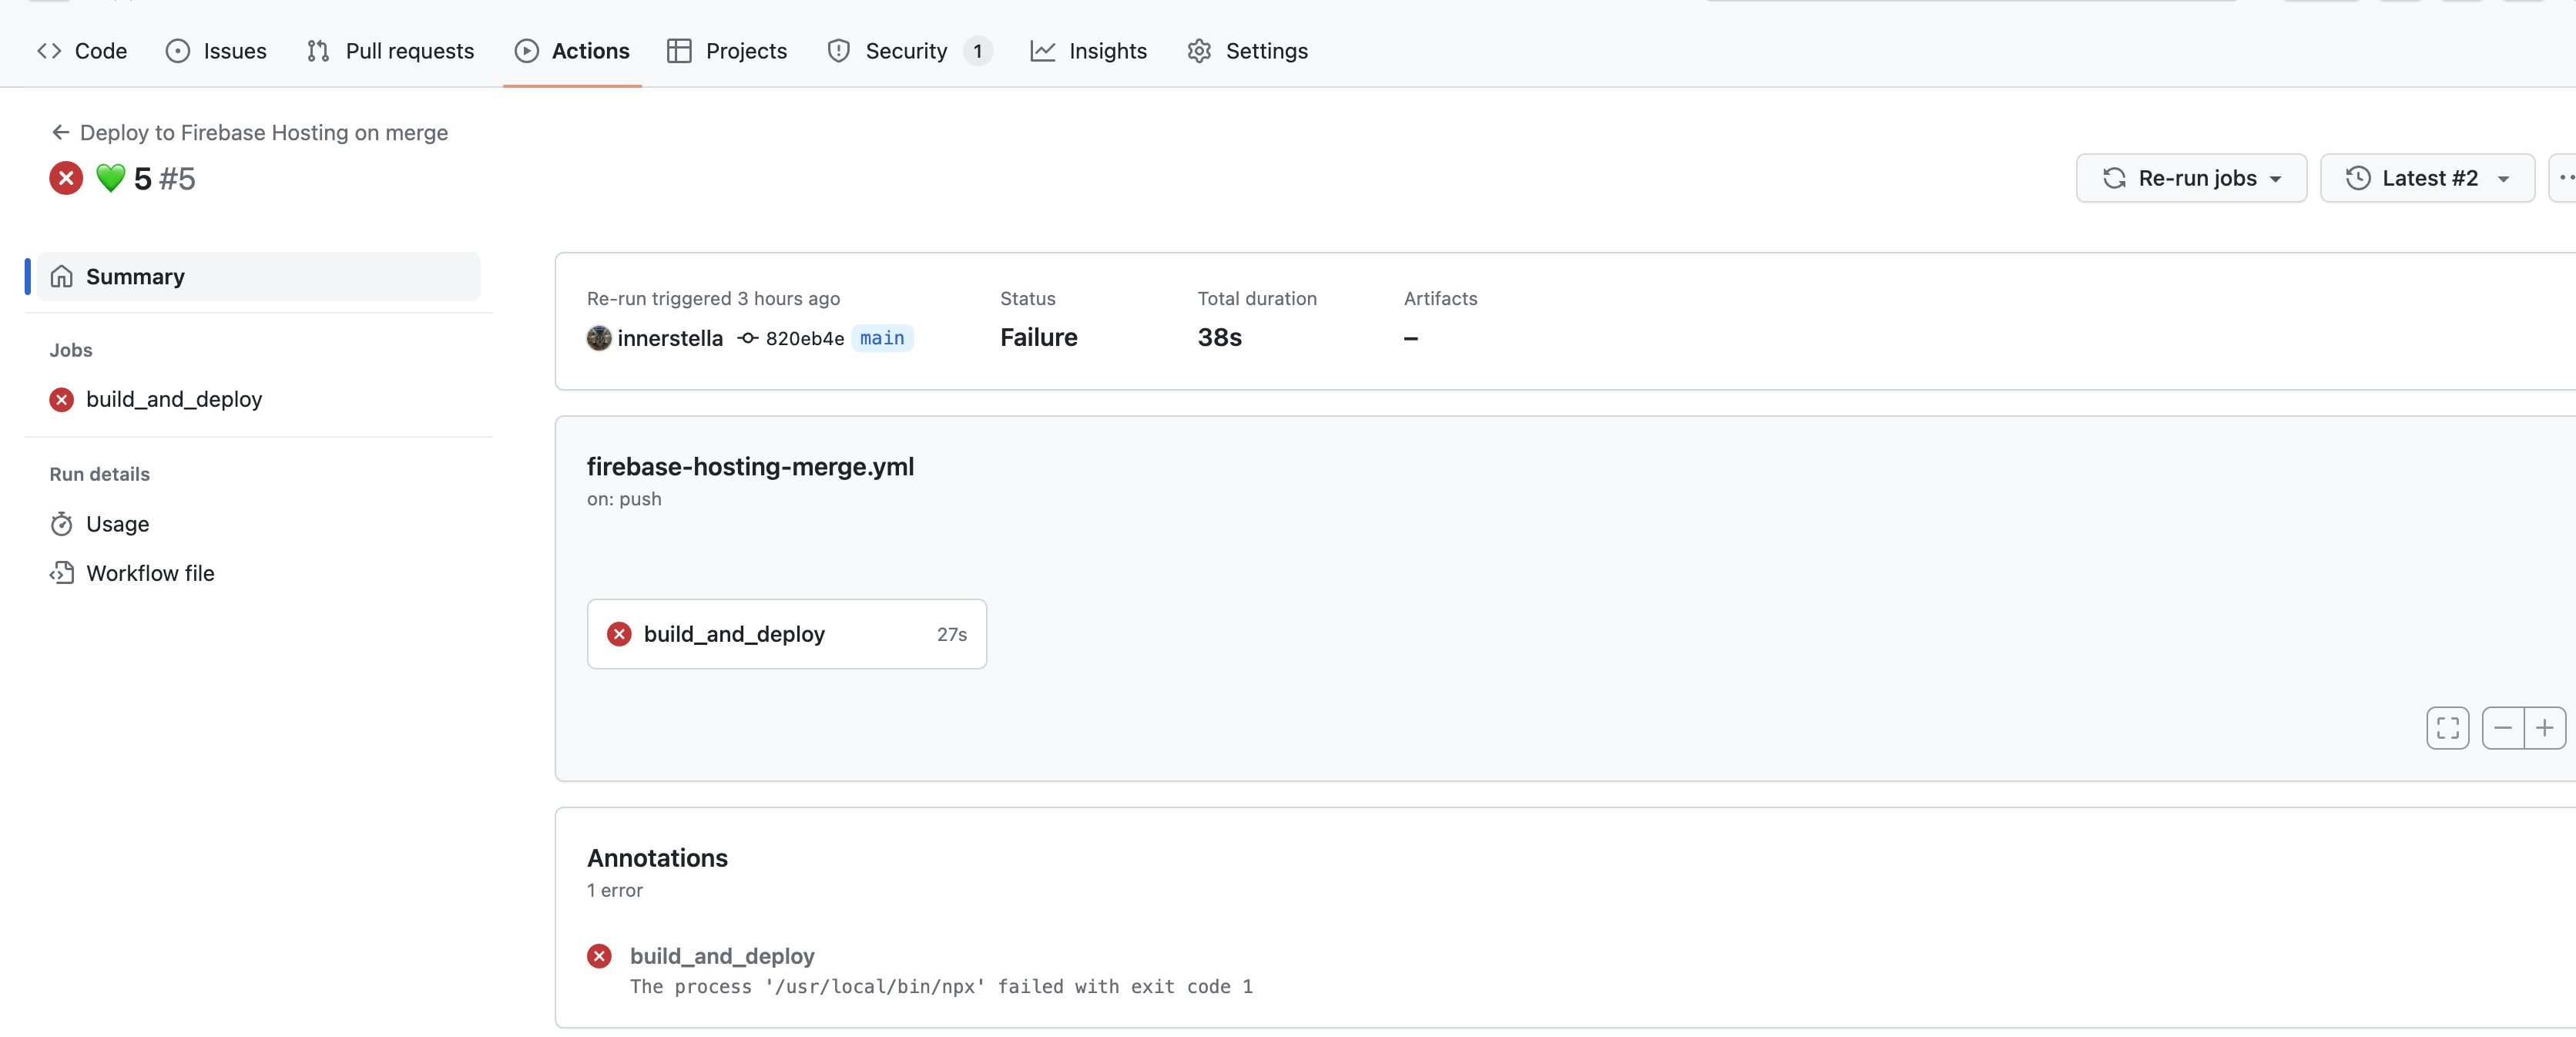
Task: Click the failed run status icon in title
Action: [x=66, y=178]
